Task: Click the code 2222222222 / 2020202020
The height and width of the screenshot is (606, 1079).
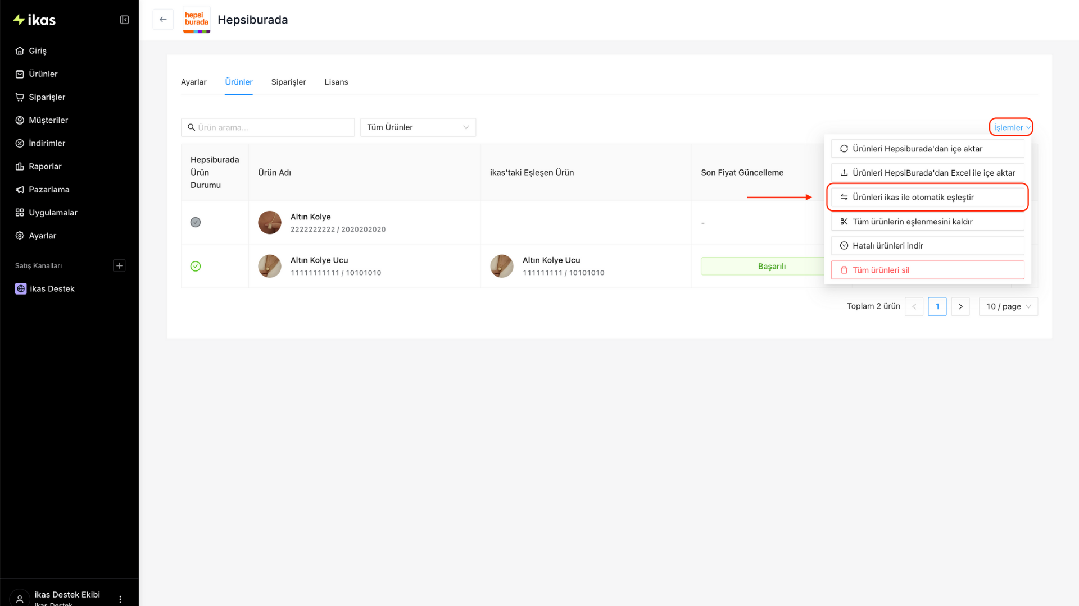Action: 338,229
